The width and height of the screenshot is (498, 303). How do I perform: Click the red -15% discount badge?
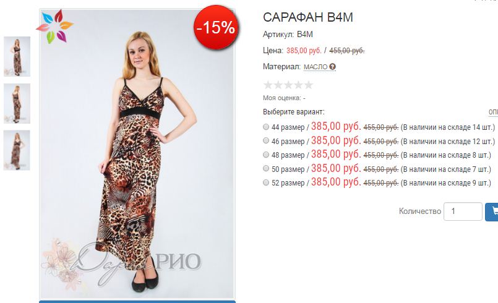216,27
